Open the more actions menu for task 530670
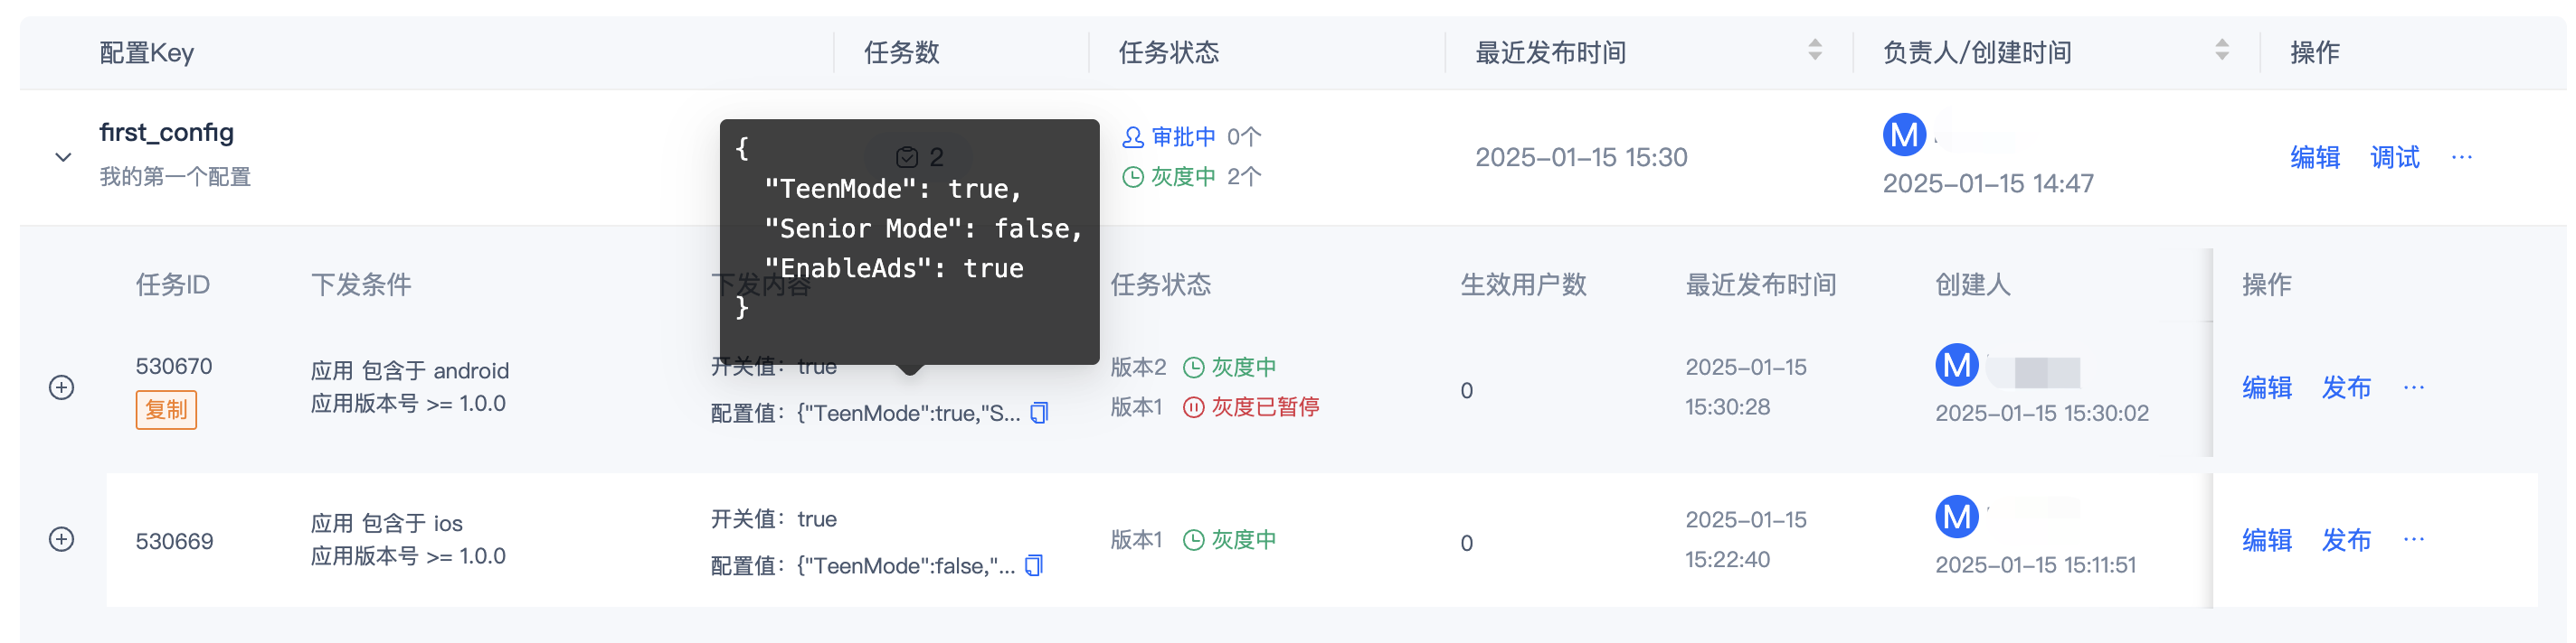2576x643 pixels. 2416,387
